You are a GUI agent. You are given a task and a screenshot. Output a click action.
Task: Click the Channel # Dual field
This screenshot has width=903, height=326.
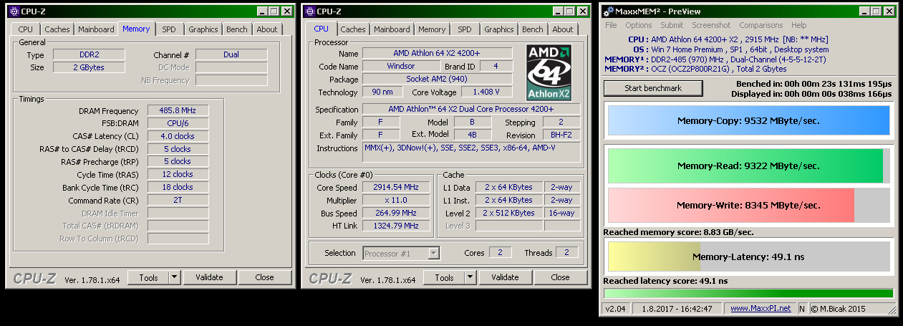pos(231,55)
